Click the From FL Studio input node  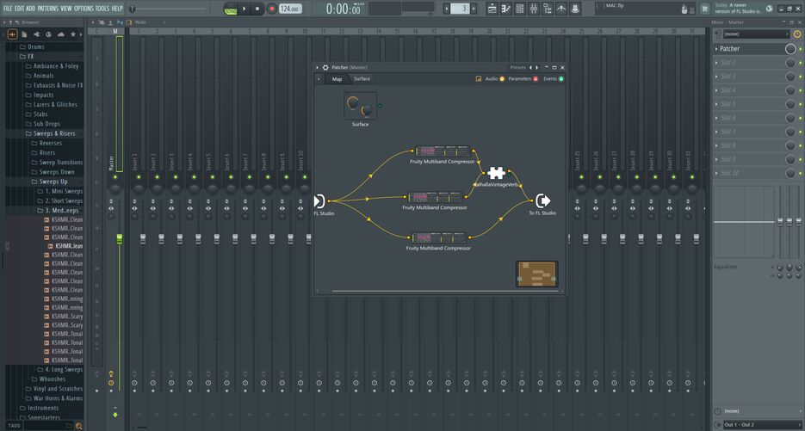click(320, 200)
